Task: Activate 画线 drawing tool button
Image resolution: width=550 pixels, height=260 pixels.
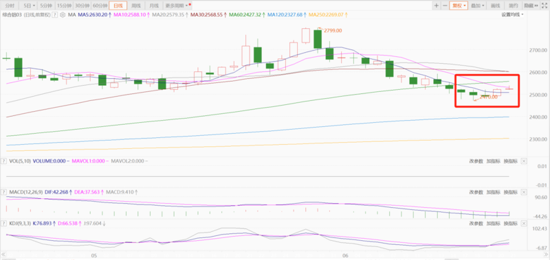Action: [495, 5]
